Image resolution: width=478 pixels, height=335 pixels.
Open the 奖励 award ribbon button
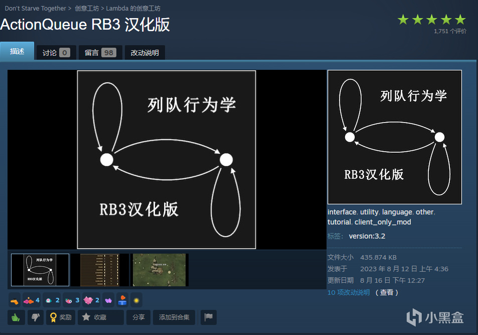[61, 317]
